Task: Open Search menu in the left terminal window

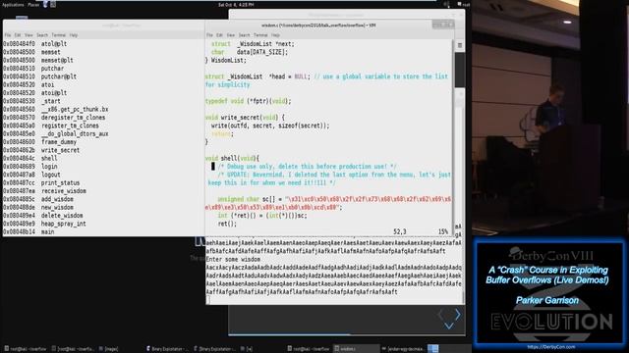Action: pyautogui.click(x=42, y=35)
